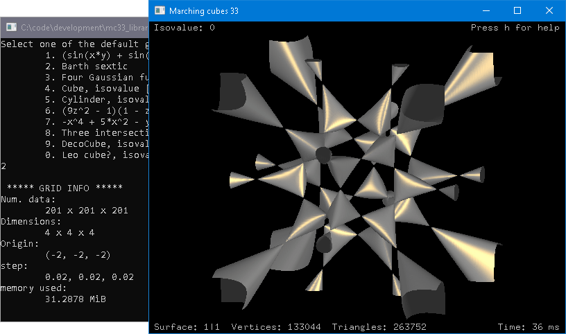The height and width of the screenshot is (334, 566).
Task: Click the 'Press h for help' text
Action: pos(515,28)
